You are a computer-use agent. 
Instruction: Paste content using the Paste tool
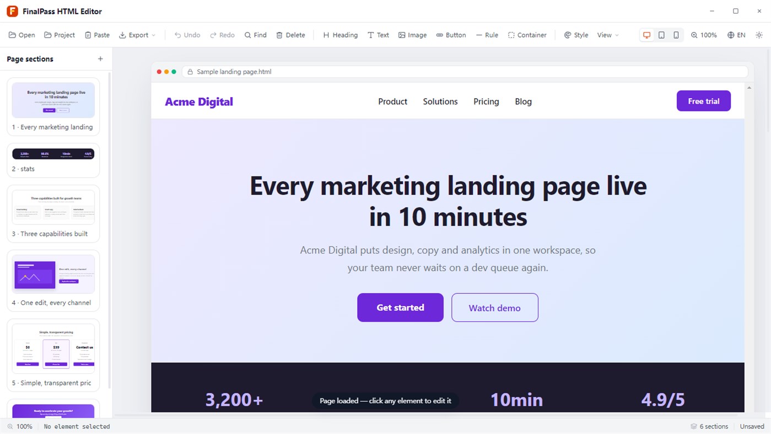[x=97, y=35]
